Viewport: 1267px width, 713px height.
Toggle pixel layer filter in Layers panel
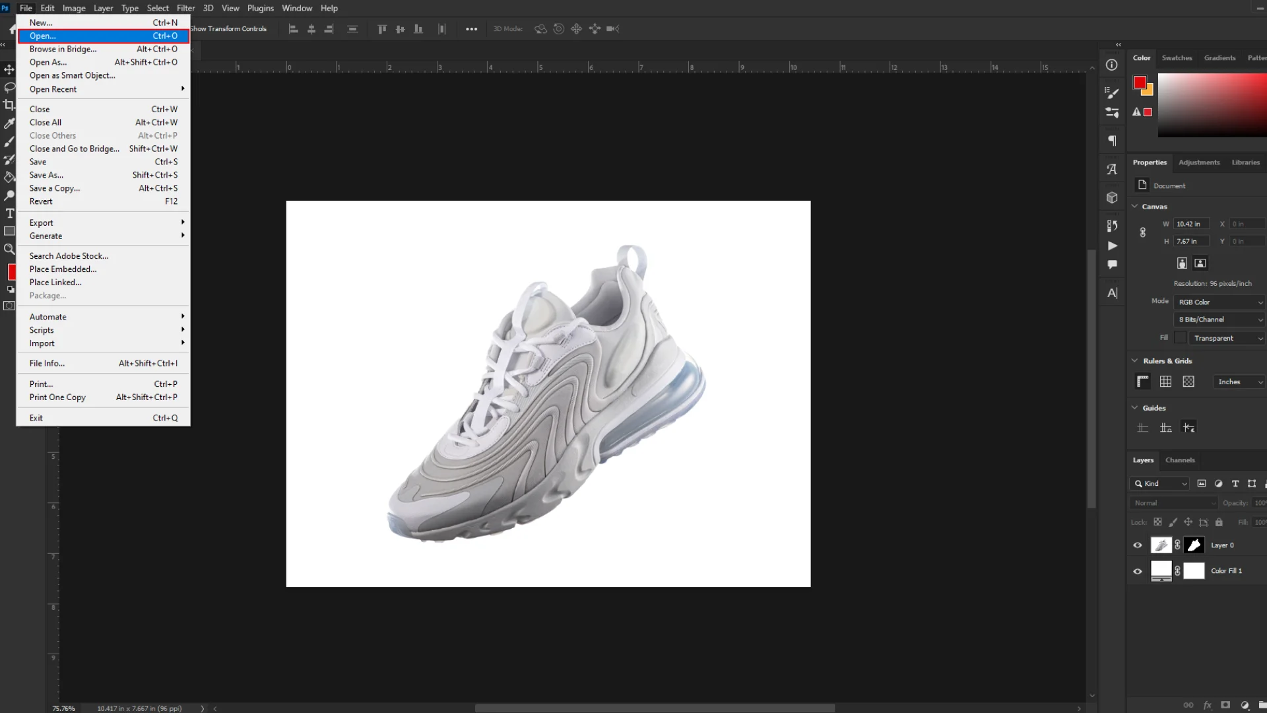pyautogui.click(x=1202, y=484)
